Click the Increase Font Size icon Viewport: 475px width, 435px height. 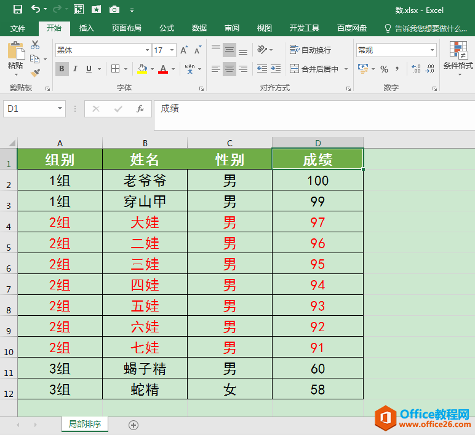tap(184, 50)
